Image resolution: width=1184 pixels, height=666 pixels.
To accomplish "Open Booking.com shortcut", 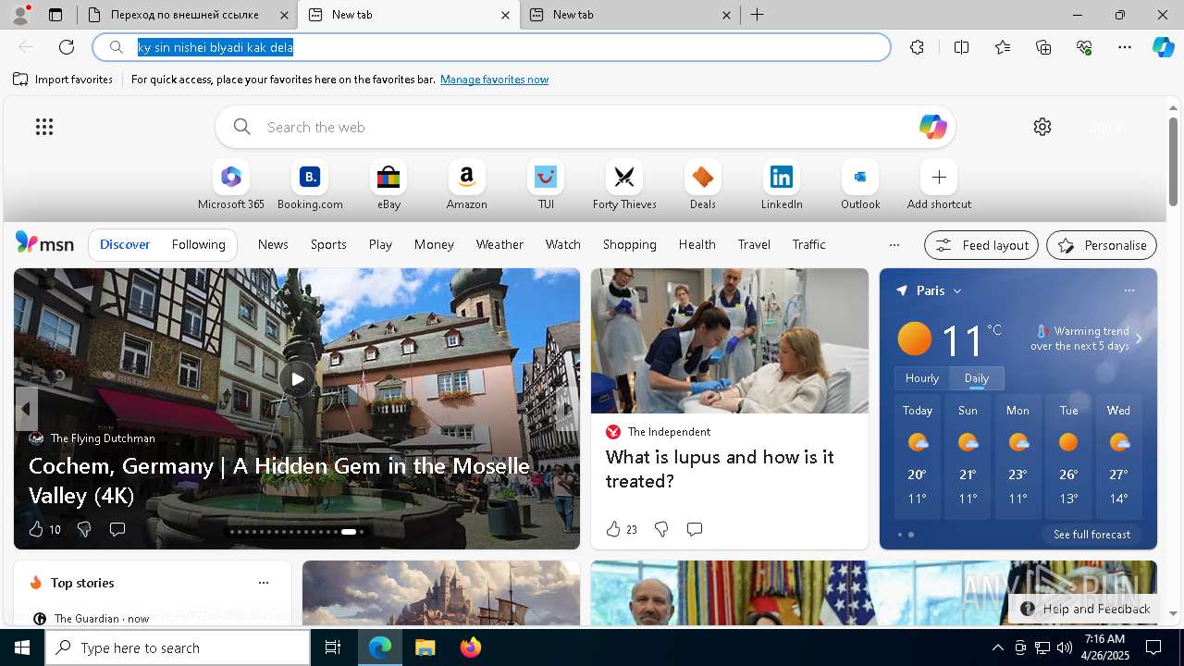I will [310, 185].
